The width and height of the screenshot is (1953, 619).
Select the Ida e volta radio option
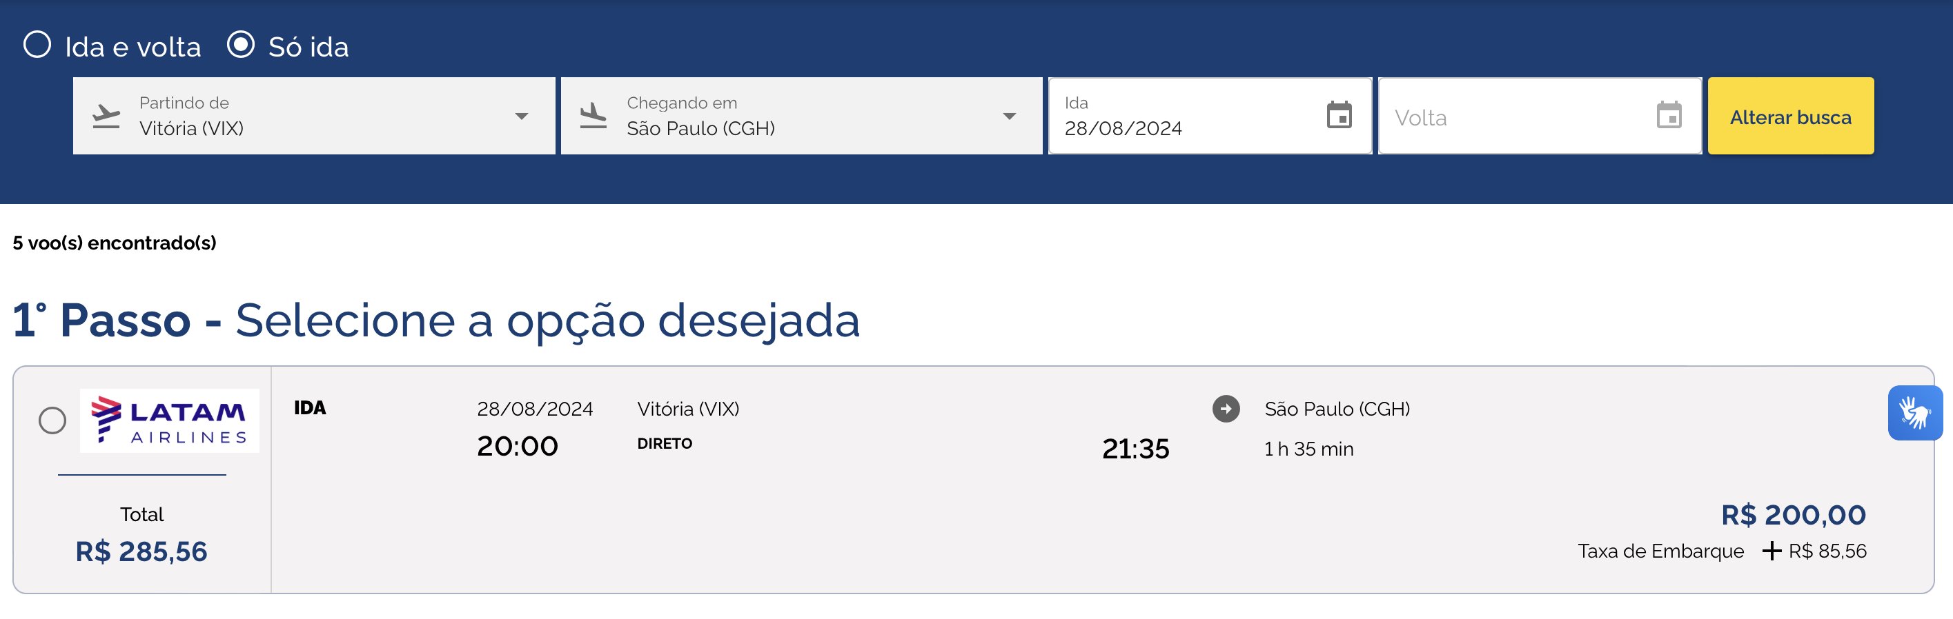click(x=37, y=45)
